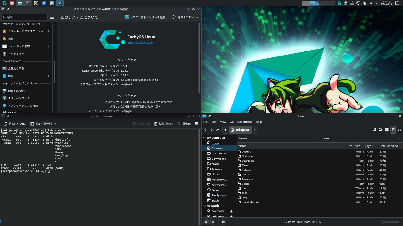
Task: Show hidden system tray icons
Action: 377,3
